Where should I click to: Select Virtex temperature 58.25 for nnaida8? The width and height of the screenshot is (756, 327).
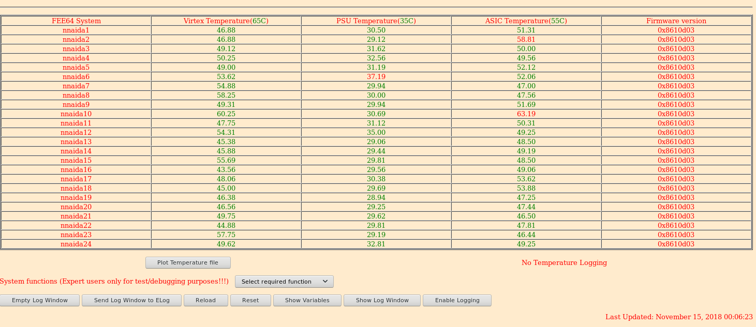click(x=226, y=96)
